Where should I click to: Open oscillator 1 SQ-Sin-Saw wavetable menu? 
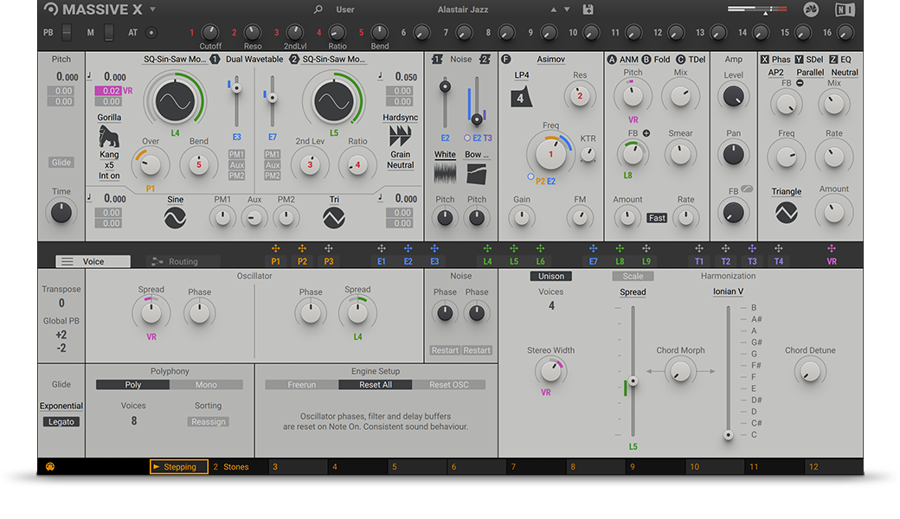coord(175,59)
